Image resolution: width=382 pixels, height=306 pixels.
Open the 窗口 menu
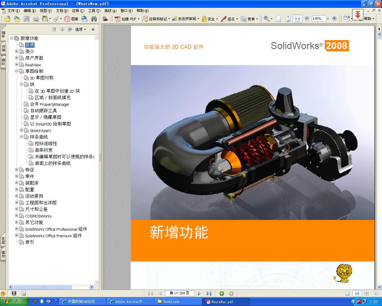126,10
